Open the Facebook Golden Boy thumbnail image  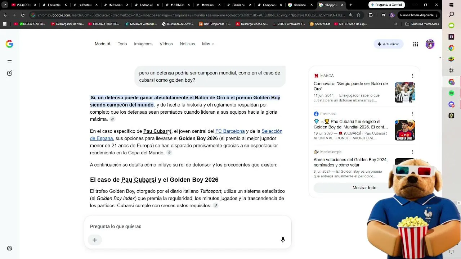point(405,130)
